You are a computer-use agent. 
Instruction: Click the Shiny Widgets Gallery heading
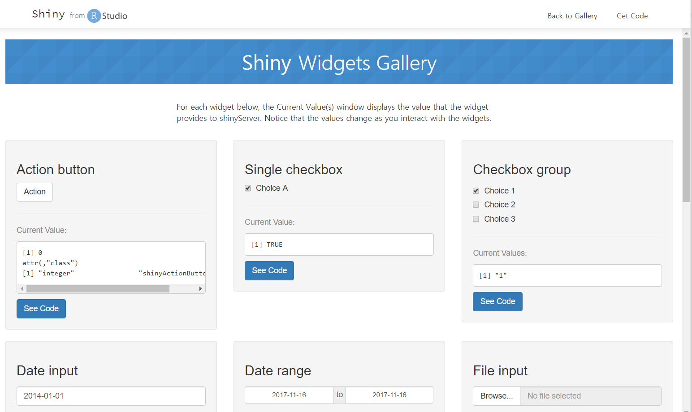(x=339, y=63)
